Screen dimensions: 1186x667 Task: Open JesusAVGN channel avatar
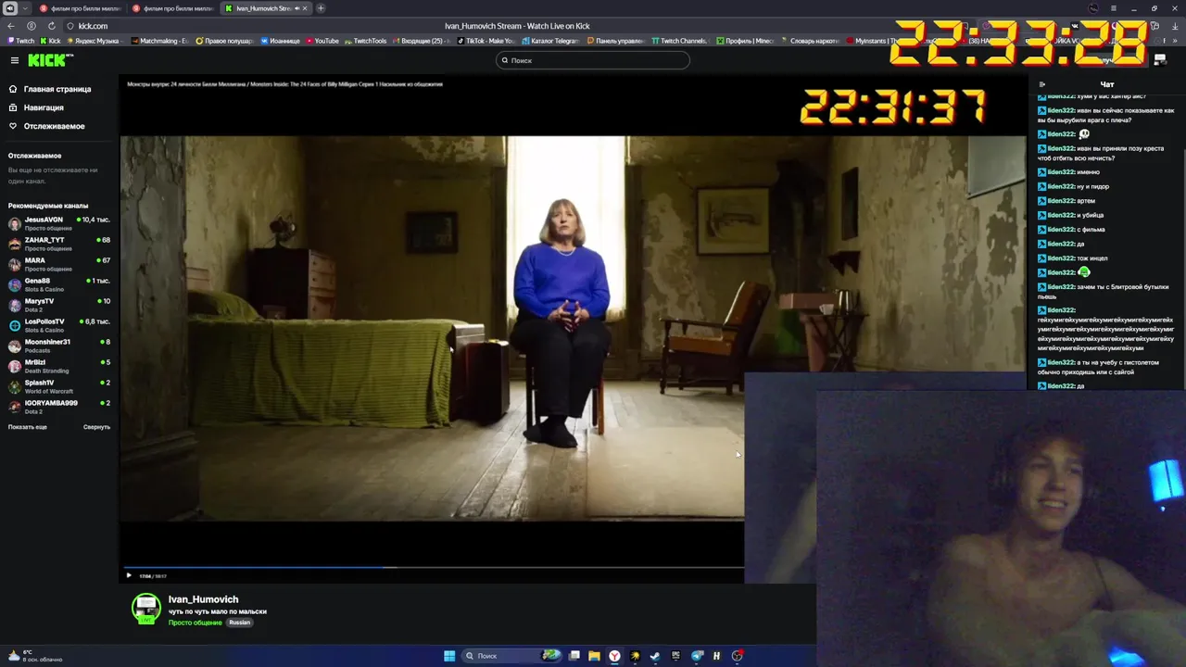[x=15, y=223]
